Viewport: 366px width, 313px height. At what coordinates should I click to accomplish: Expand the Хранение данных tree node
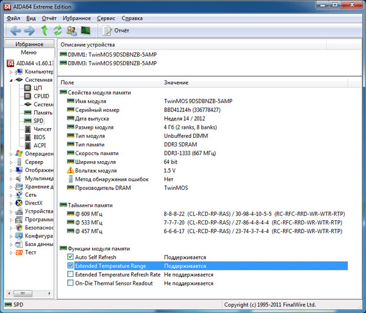11,187
